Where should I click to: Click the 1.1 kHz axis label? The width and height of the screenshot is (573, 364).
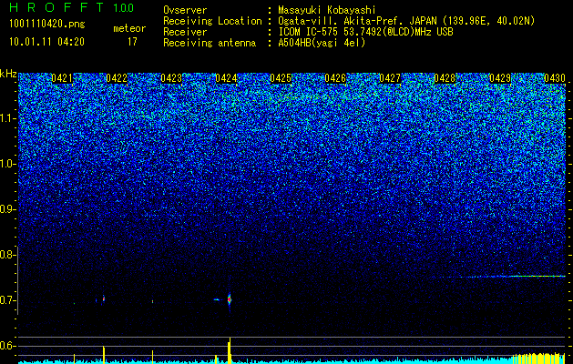pos(7,118)
